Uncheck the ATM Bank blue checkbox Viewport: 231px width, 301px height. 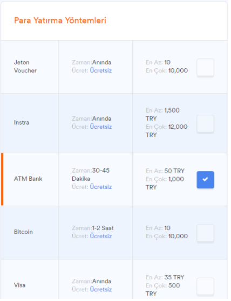pyautogui.click(x=205, y=180)
